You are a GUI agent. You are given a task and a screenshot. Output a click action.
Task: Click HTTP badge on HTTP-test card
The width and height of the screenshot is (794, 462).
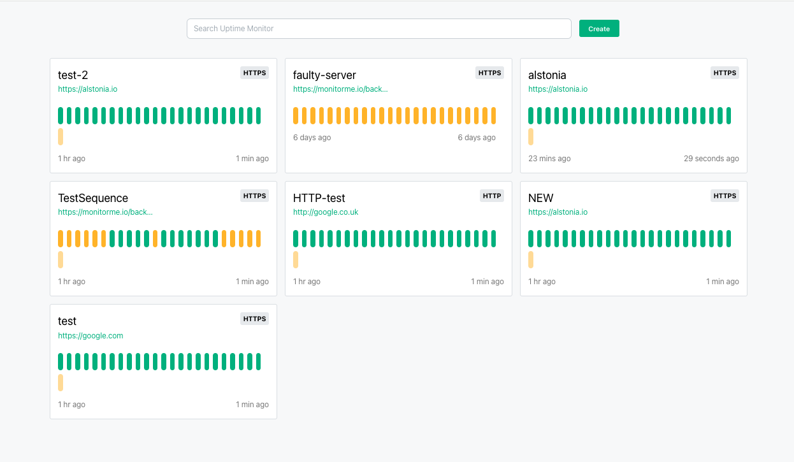tap(492, 196)
